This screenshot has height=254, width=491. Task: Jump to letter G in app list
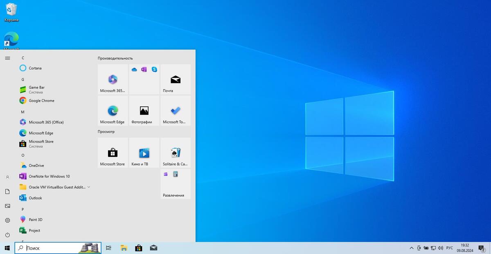[23, 79]
